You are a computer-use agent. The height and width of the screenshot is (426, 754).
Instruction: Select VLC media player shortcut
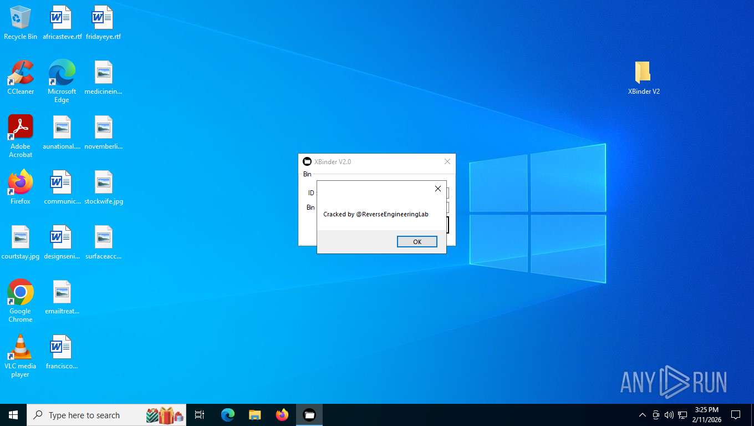point(21,356)
